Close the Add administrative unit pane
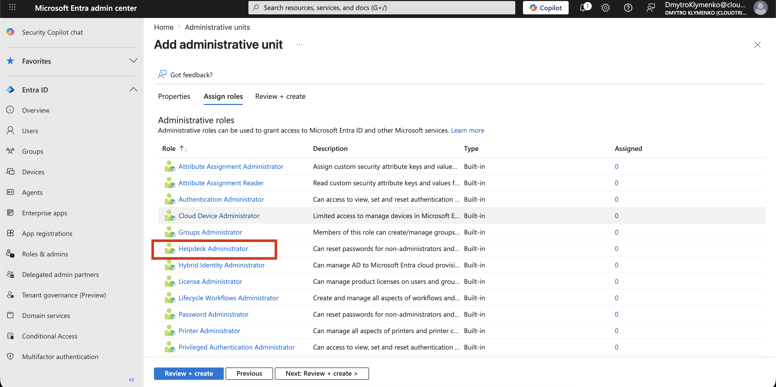Image resolution: width=776 pixels, height=387 pixels. [x=757, y=45]
